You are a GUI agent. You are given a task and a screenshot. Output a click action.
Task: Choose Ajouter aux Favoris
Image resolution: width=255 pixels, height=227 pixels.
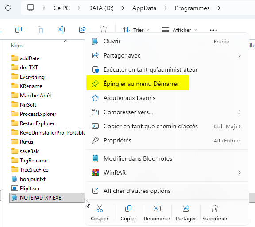tap(167, 98)
